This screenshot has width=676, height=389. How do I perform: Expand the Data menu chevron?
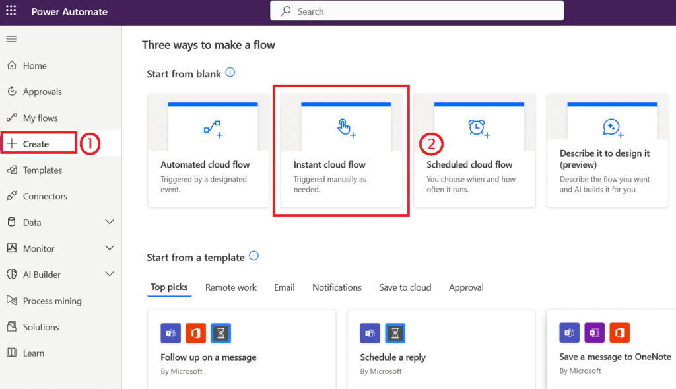tap(110, 222)
